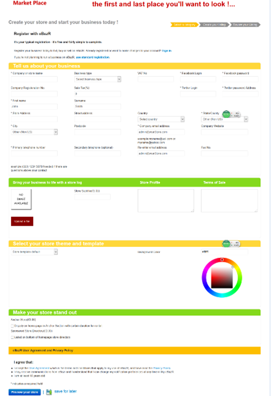
Task: Go to the 'Review your listing' step
Action: tap(245, 25)
